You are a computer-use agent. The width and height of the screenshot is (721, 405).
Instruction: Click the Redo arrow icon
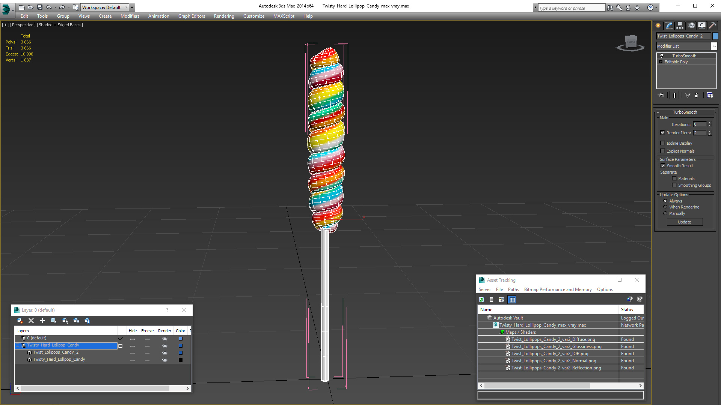(62, 7)
